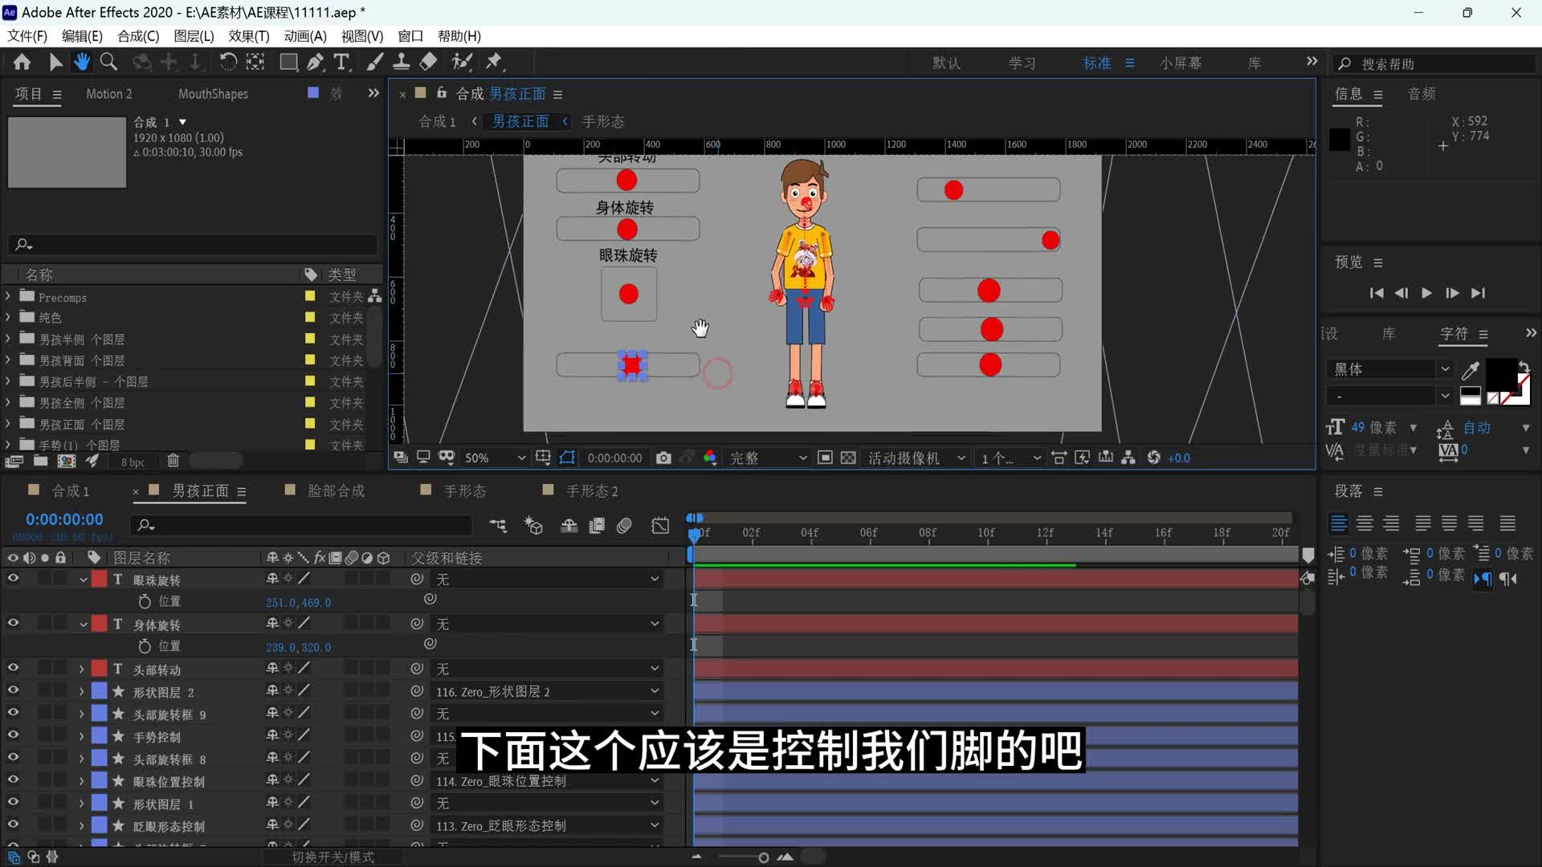The width and height of the screenshot is (1542, 867).
Task: Select the Clone Stamp tool
Action: click(x=401, y=62)
